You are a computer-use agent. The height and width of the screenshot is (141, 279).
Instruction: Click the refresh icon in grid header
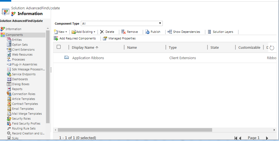(272, 48)
